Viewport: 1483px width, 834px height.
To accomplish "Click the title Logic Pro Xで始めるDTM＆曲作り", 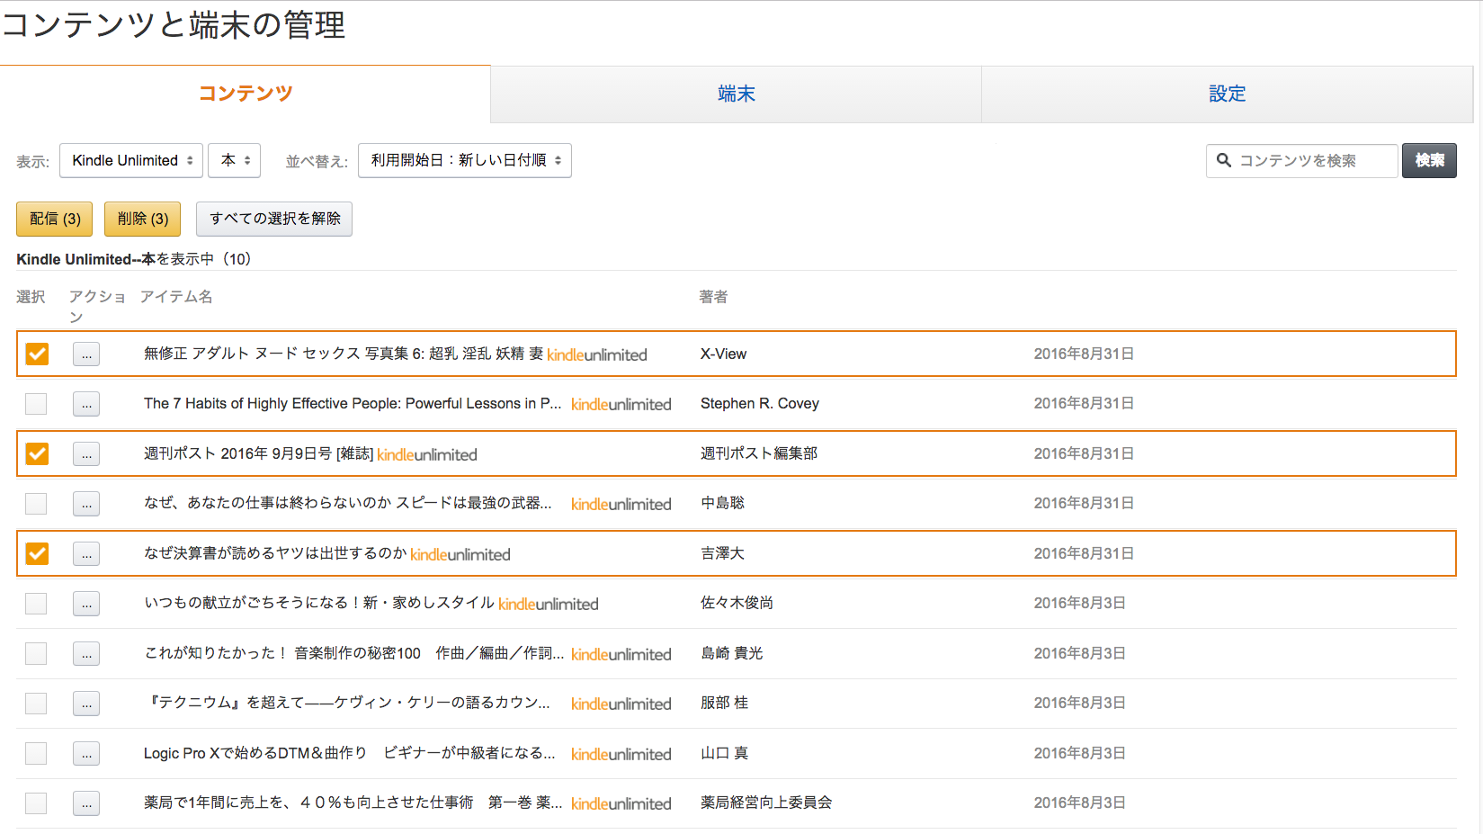I will (350, 753).
